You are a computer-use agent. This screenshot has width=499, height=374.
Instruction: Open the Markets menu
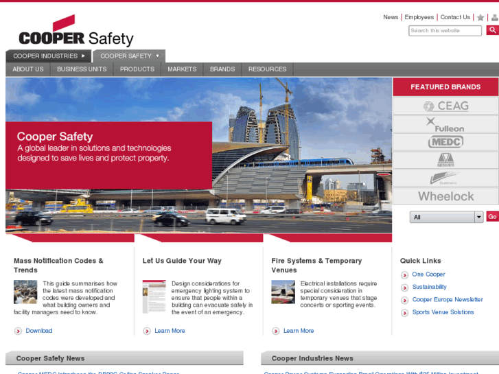click(x=182, y=69)
